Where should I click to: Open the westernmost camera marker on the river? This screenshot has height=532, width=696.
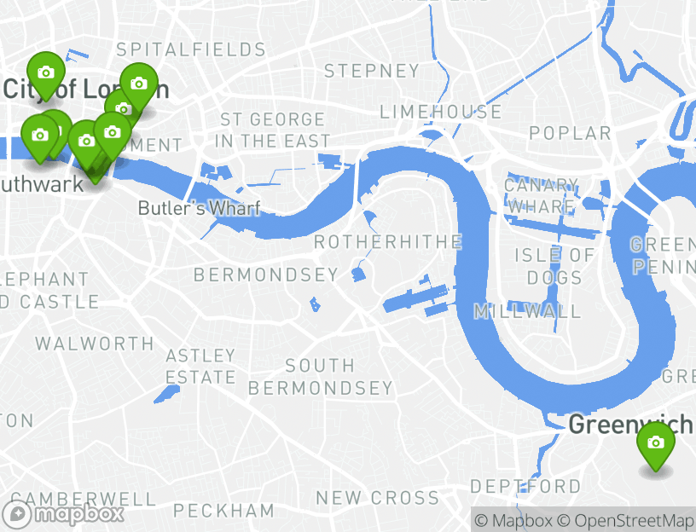(39, 136)
